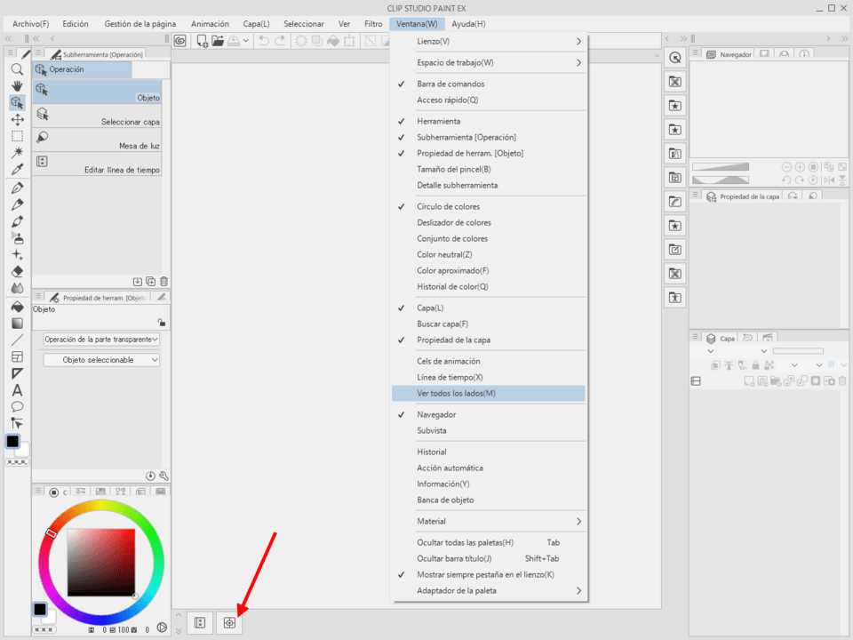The width and height of the screenshot is (853, 640).
Task: Click Historial de color(Q) entry
Action: (488, 287)
